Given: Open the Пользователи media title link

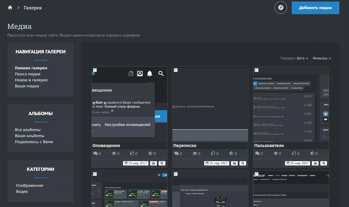Looking at the screenshot, I should pyautogui.click(x=269, y=146).
